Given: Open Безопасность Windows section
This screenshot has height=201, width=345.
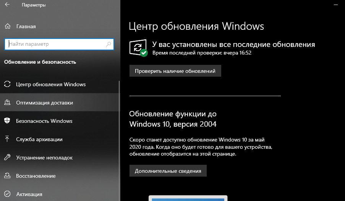Looking at the screenshot, I should (x=60, y=121).
